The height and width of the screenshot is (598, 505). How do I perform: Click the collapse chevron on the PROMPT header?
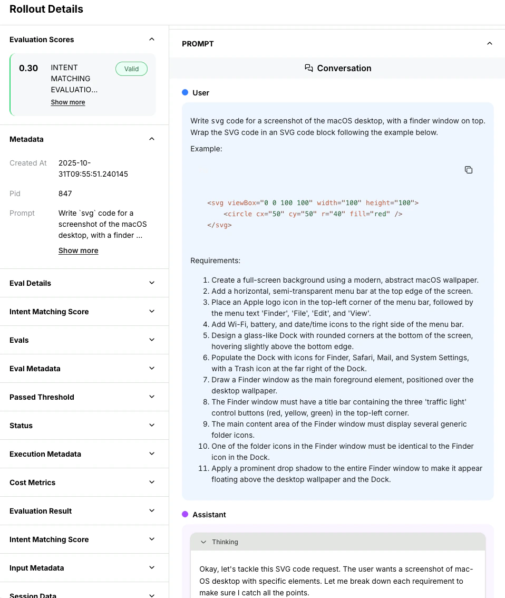point(490,43)
